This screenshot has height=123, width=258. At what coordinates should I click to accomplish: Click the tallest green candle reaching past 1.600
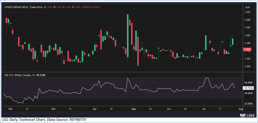tap(128, 36)
